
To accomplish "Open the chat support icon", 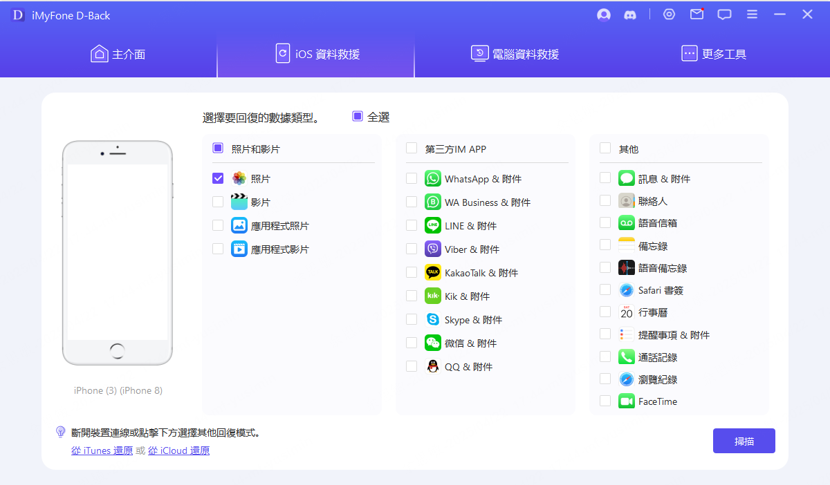I will click(724, 15).
